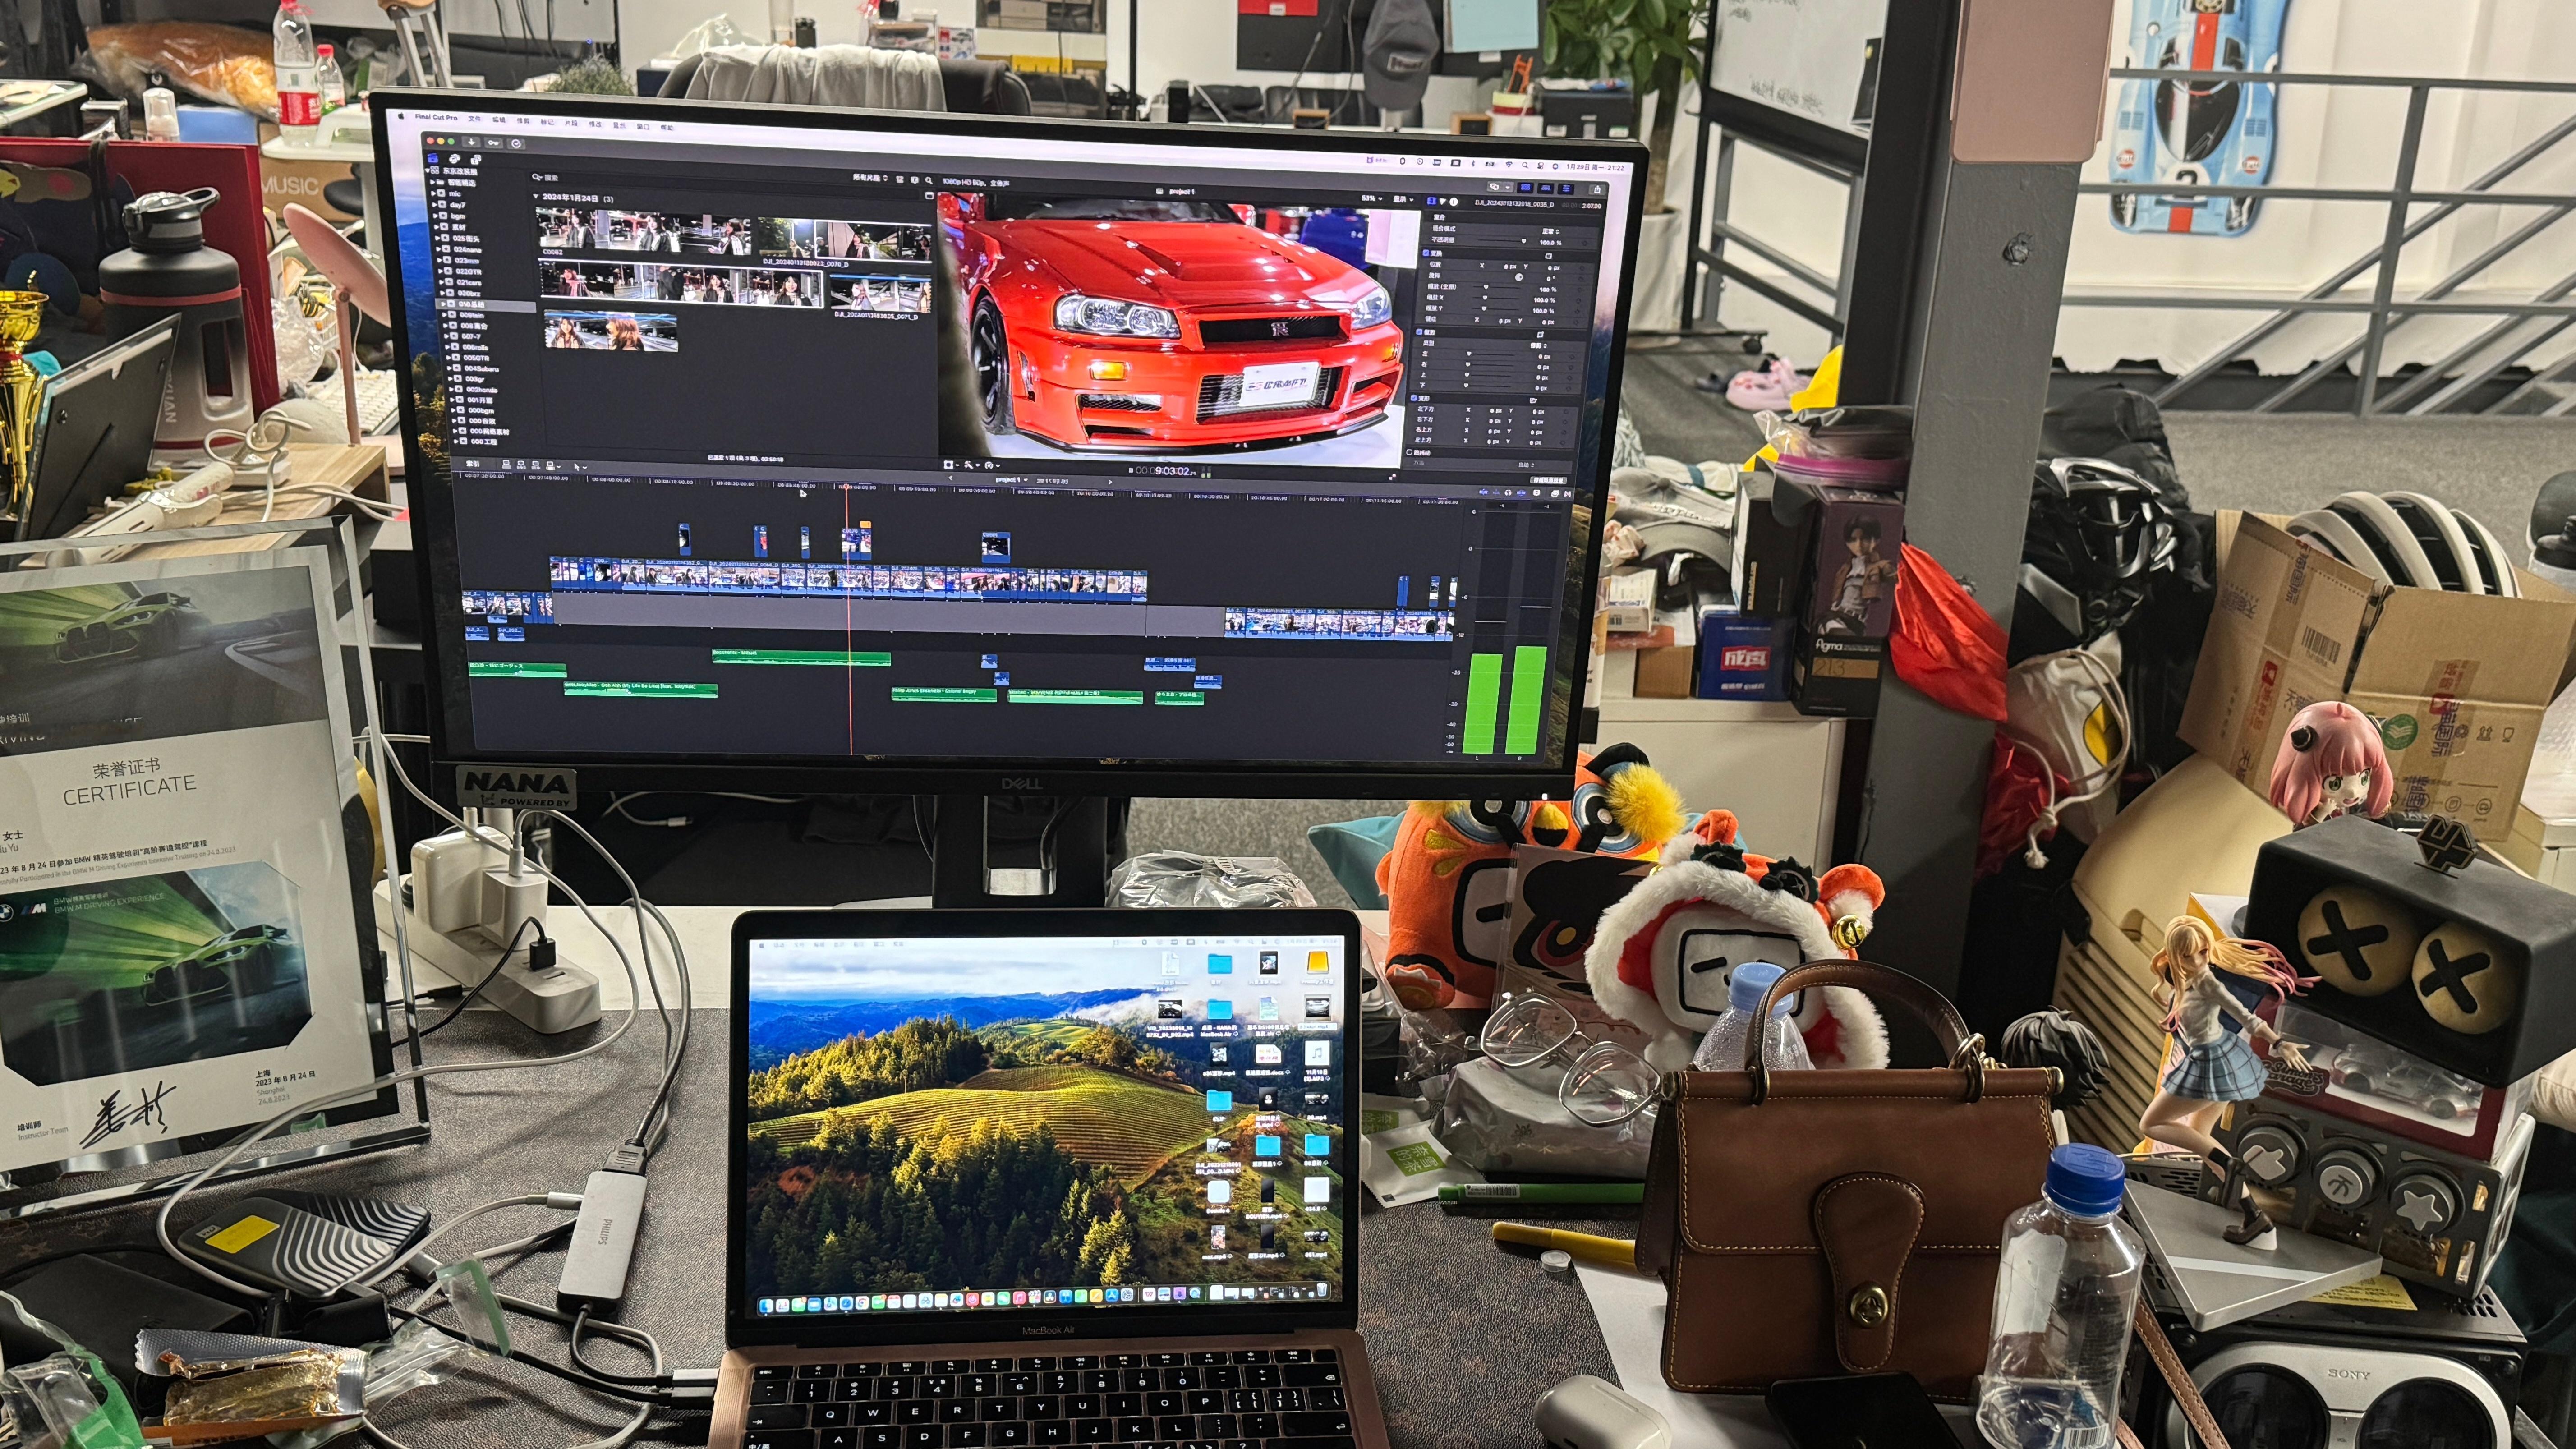Click the 索引 index button
Viewport: 2576px width, 1449px height.
(x=472, y=463)
